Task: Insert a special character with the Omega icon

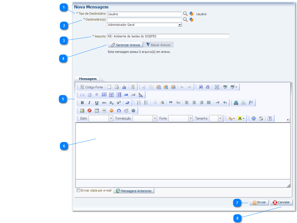Action: click(x=119, y=111)
